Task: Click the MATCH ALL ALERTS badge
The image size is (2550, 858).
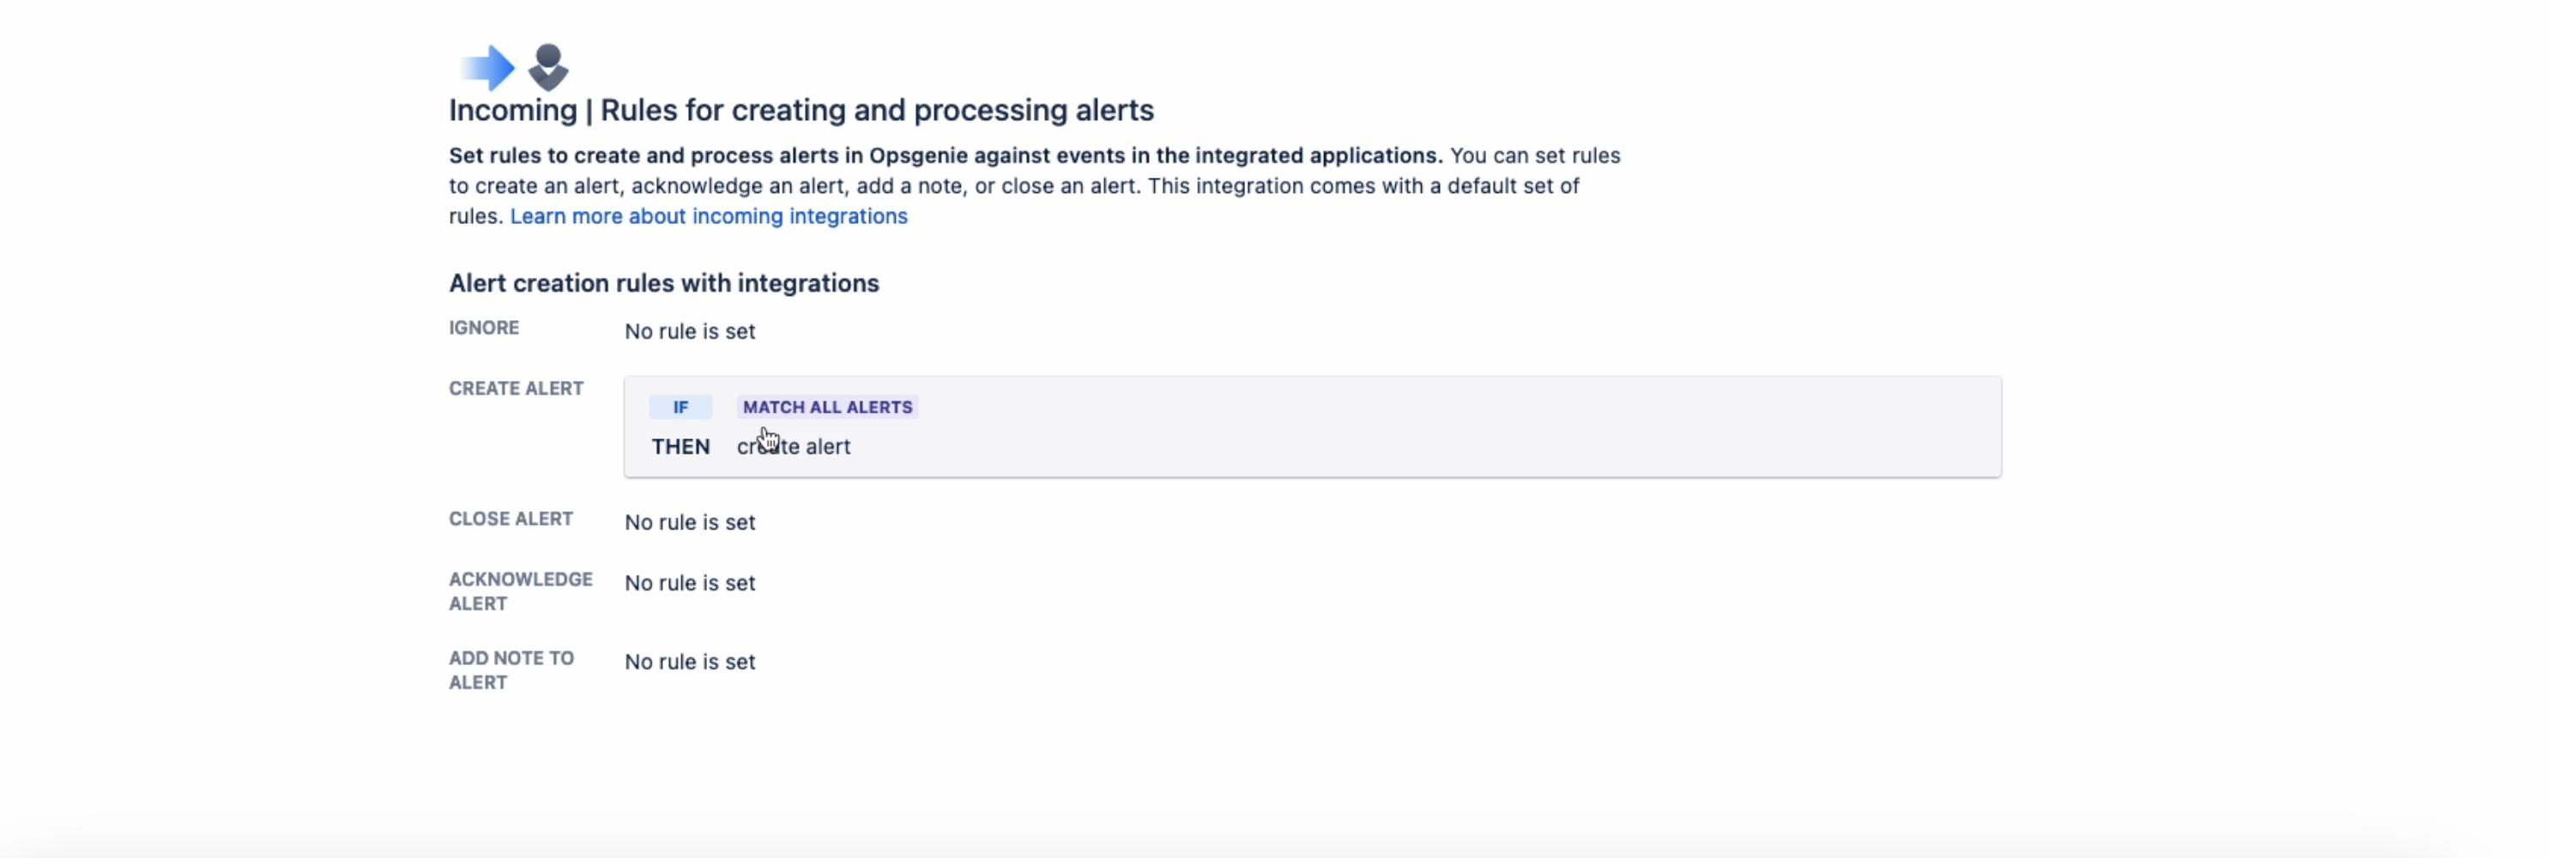Action: point(828,407)
